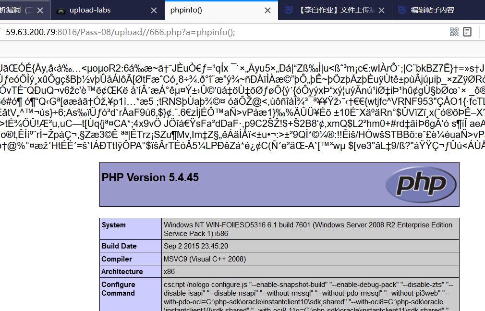Close the upload-labs tab
This screenshot has height=311, width=485.
pyautogui.click(x=154, y=11)
